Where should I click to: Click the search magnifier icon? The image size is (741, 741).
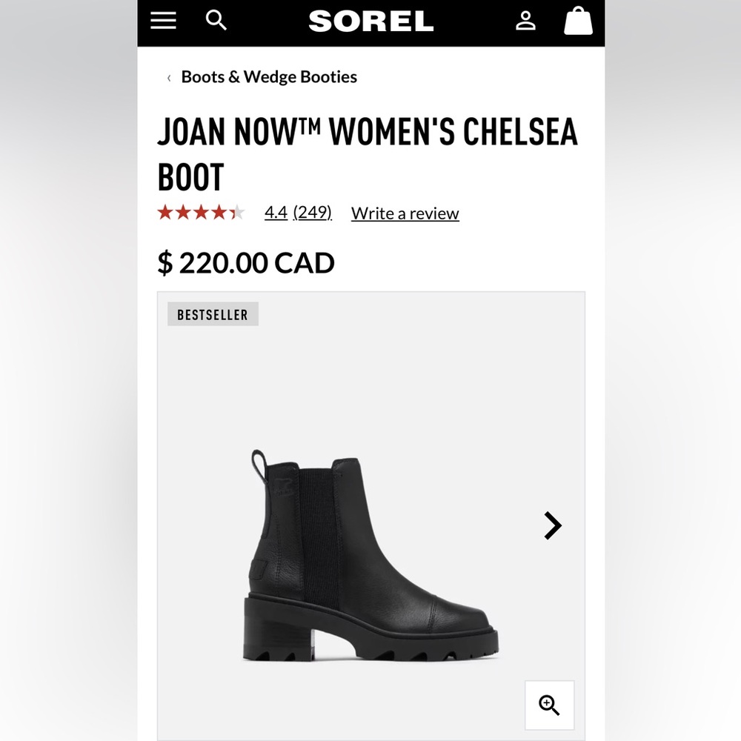216,21
